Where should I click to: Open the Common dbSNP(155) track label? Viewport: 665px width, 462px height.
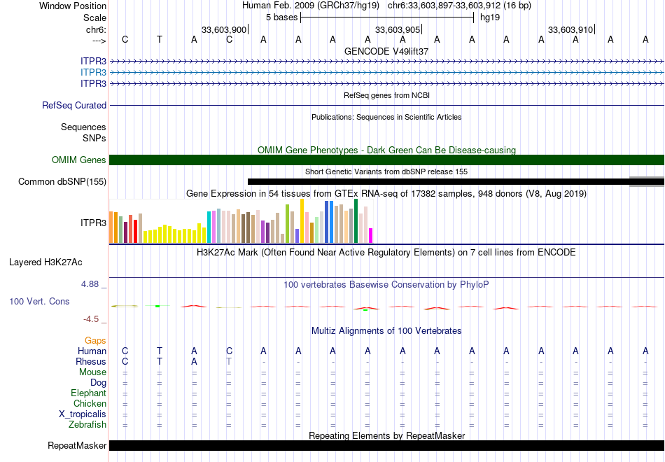[62, 182]
